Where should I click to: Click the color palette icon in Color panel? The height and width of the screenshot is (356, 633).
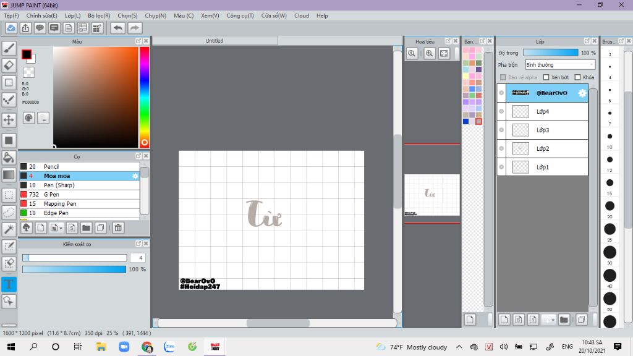coord(28,118)
